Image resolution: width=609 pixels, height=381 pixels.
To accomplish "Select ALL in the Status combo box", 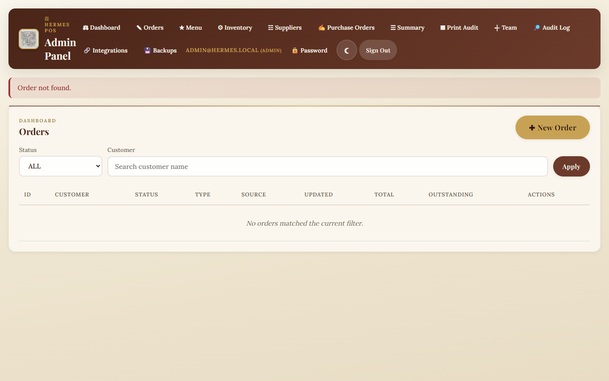I will click(60, 166).
